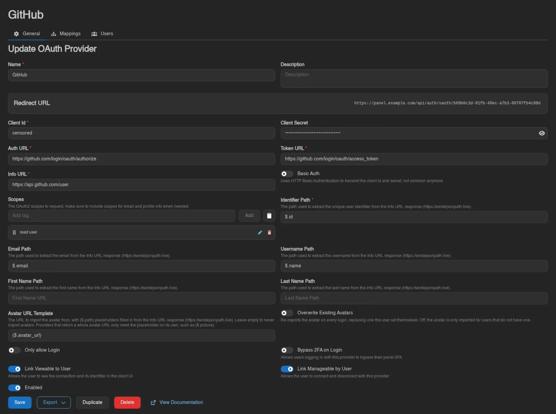Toggle Only allow Login switch
Screen dimensions: 556x414
[x=14, y=350]
